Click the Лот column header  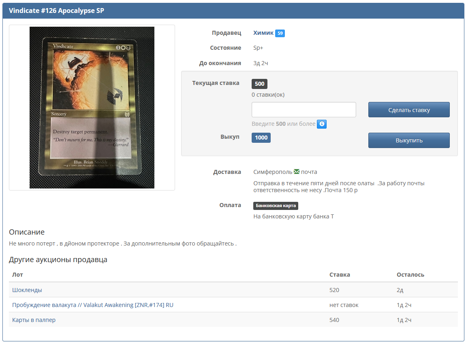click(x=17, y=275)
